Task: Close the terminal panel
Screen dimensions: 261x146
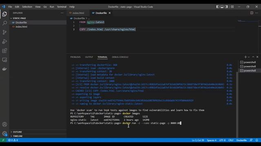Action: coord(257,57)
